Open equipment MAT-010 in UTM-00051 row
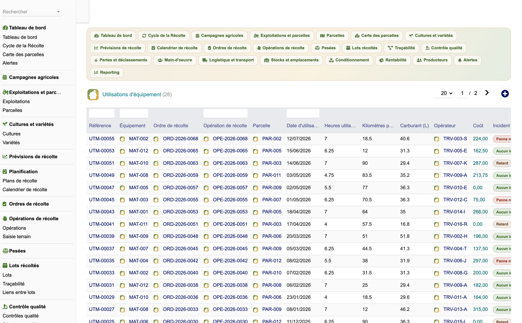Image resolution: width=522 pixels, height=323 pixels. pos(138,163)
